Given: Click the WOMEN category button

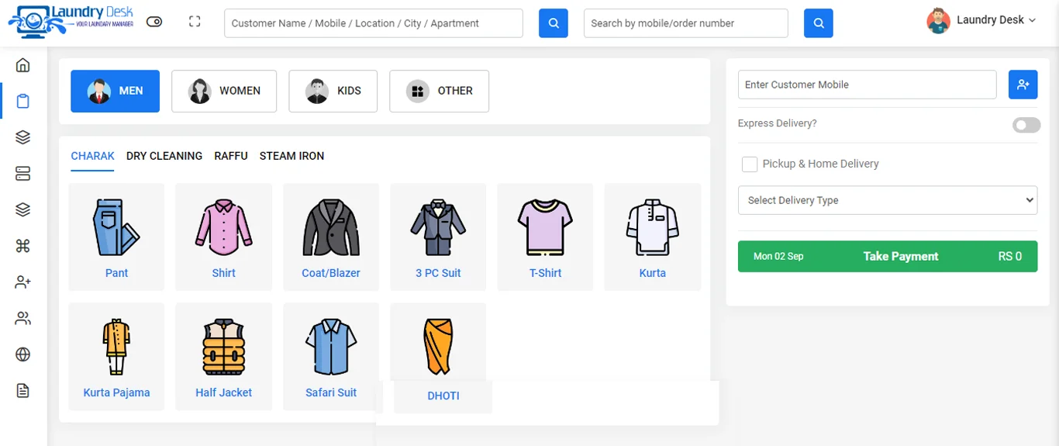Looking at the screenshot, I should pyautogui.click(x=224, y=91).
